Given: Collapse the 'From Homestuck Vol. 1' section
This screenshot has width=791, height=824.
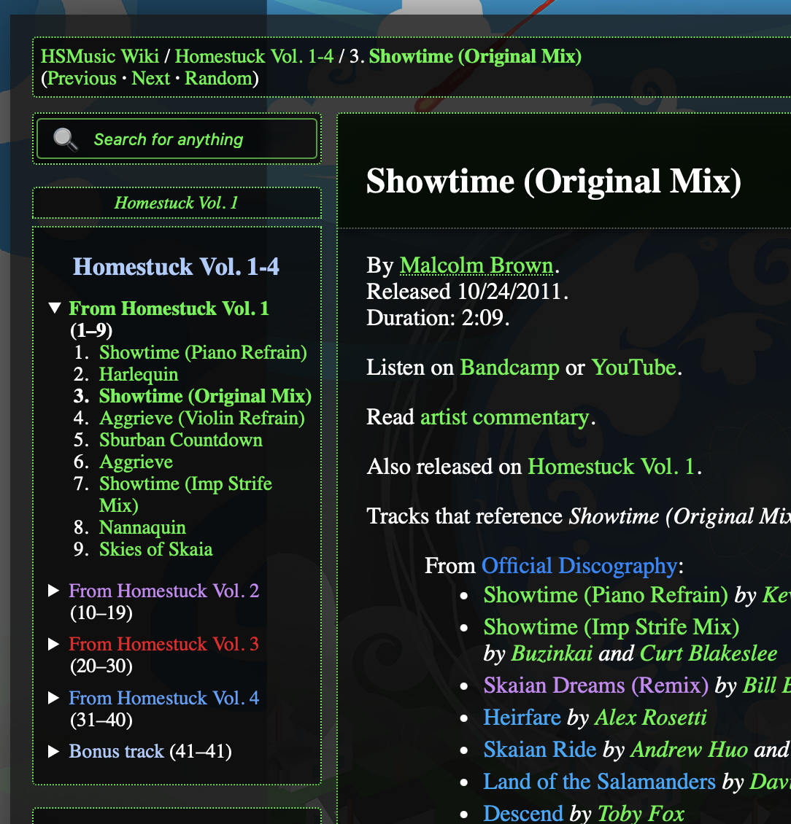Looking at the screenshot, I should (54, 308).
